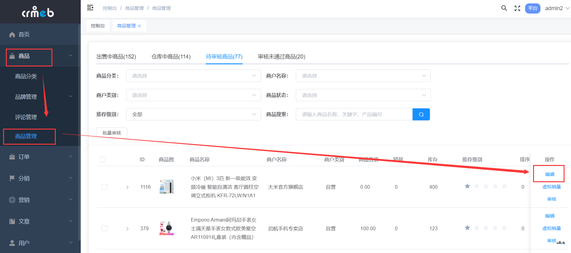Focus the 商品搜索 text input
Image resolution: width=571 pixels, height=253 pixels.
354,114
